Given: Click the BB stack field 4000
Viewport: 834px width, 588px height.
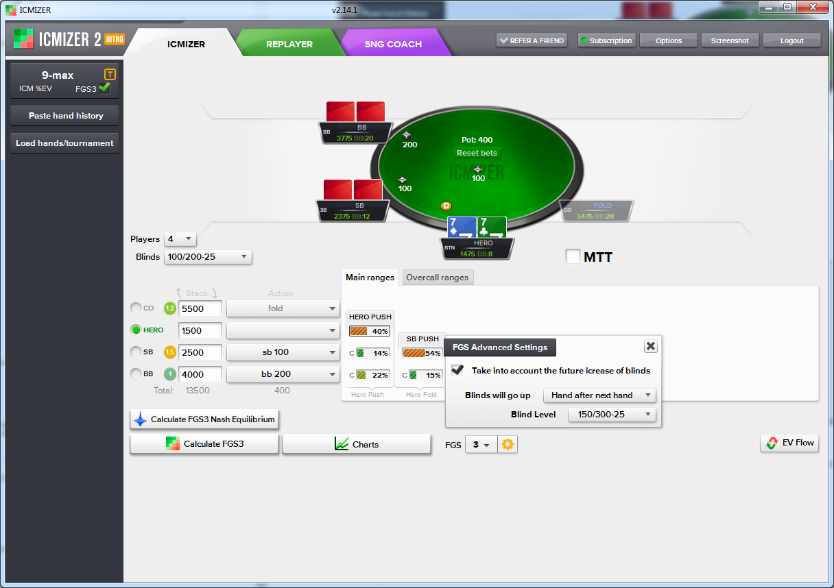Looking at the screenshot, I should coord(200,374).
